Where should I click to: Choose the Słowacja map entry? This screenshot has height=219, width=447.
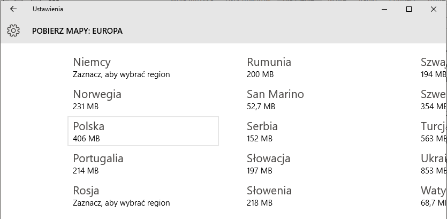click(317, 163)
